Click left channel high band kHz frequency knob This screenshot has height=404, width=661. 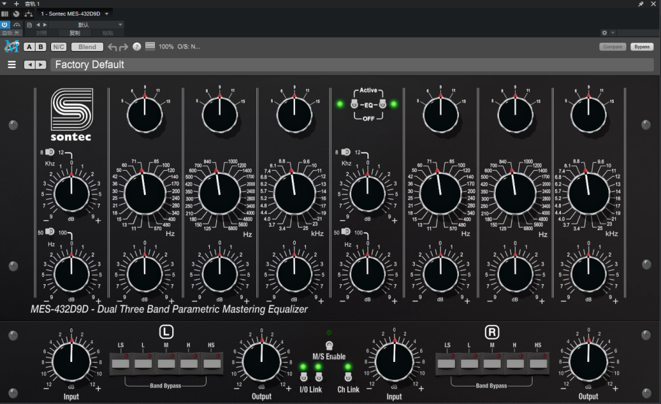pos(294,194)
